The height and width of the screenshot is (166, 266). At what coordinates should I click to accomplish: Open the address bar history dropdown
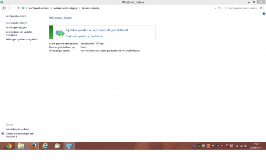(x=215, y=8)
